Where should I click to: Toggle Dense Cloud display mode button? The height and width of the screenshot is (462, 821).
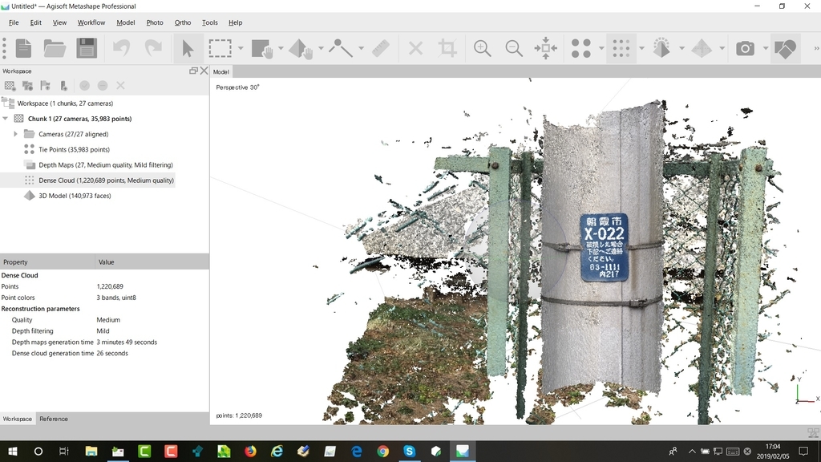point(621,48)
